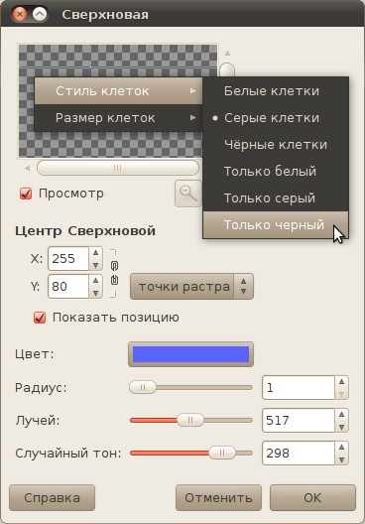The height and width of the screenshot is (524, 365).
Task: Click the preview scroll left arrow
Action: [x=28, y=168]
